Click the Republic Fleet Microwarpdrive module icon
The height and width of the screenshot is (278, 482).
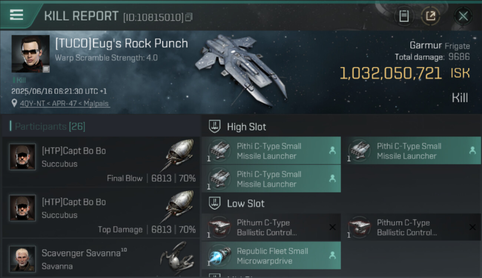pos(219,256)
